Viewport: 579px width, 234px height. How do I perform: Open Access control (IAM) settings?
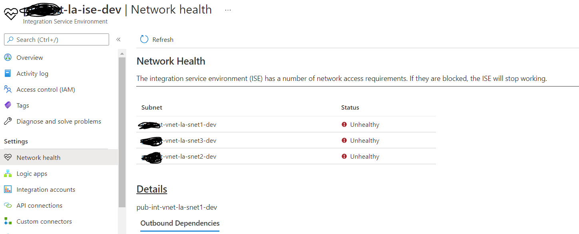point(9,89)
